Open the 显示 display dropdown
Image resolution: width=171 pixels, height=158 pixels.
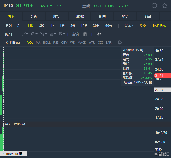point(129,26)
